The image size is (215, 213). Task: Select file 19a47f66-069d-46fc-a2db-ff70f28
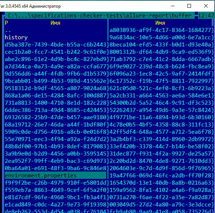[x=160, y=176]
